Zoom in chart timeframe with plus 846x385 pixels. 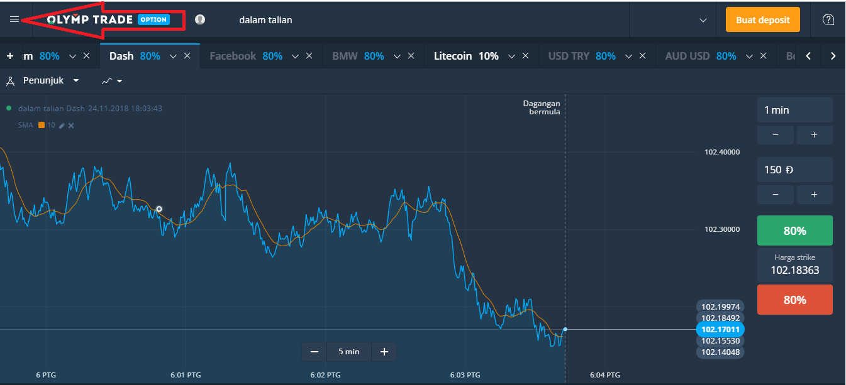384,352
